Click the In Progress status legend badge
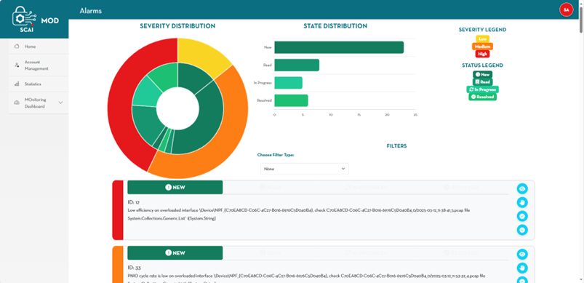 click(x=483, y=89)
